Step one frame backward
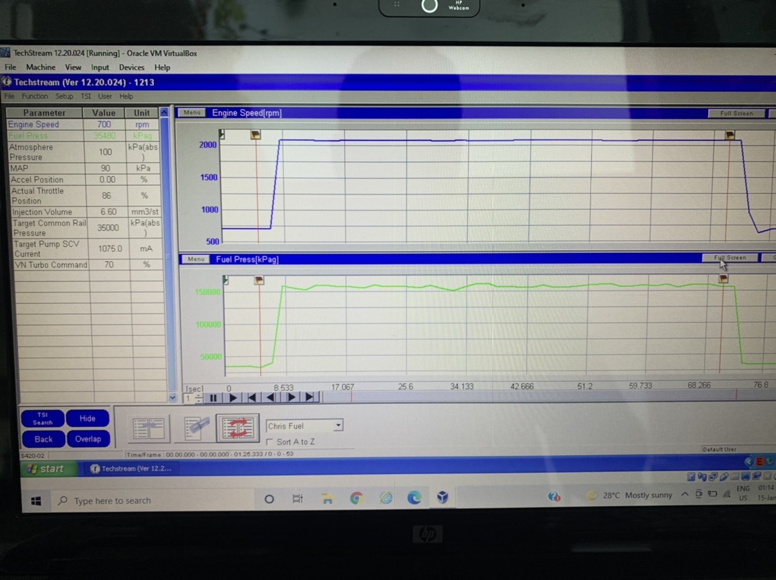776x580 pixels. [271, 398]
